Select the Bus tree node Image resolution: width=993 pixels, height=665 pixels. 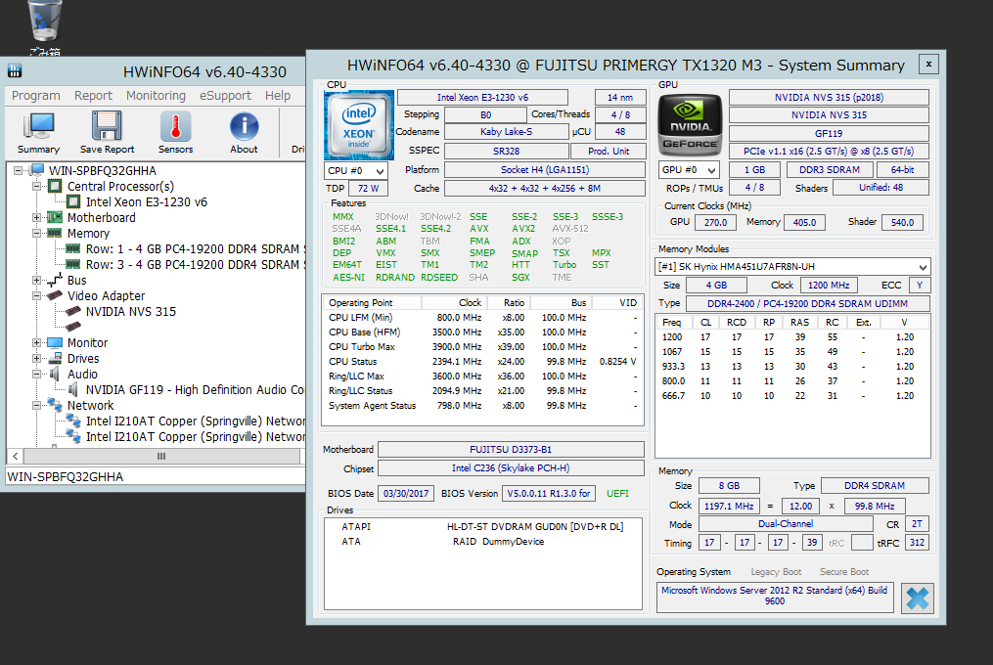coord(76,281)
